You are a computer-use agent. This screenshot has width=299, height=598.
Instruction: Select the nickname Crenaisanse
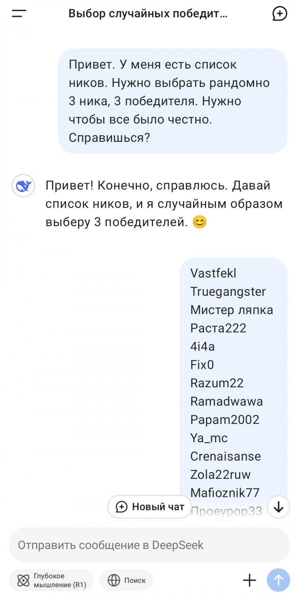pyautogui.click(x=225, y=456)
